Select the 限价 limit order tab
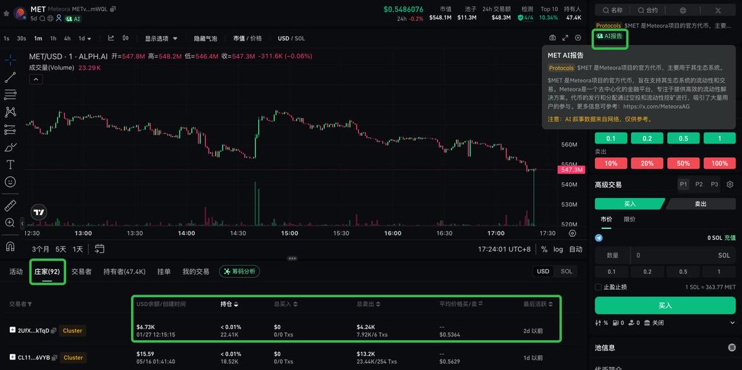The width and height of the screenshot is (742, 370). (629, 219)
